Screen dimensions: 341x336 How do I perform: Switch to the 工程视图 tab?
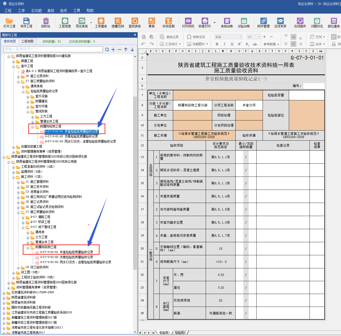pyautogui.click(x=27, y=41)
